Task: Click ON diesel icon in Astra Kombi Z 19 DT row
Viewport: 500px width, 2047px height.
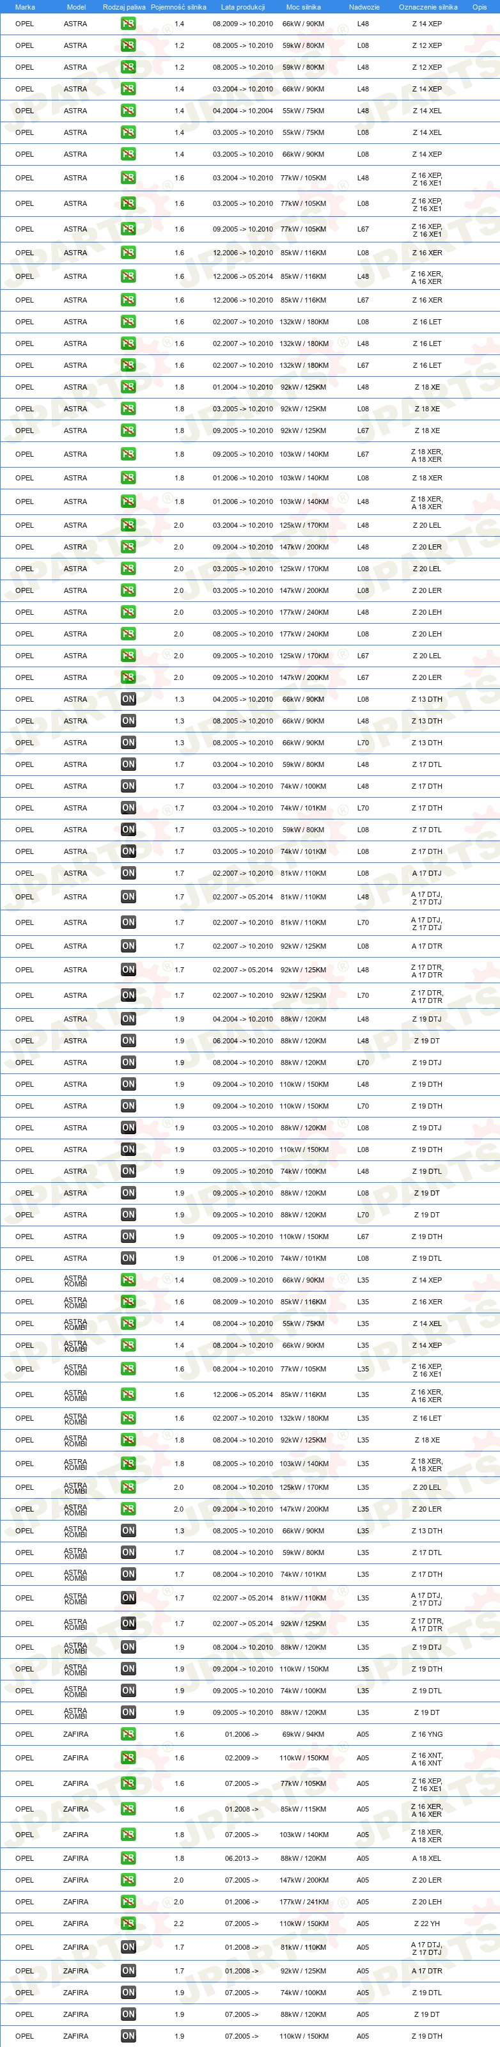Action: click(128, 1712)
